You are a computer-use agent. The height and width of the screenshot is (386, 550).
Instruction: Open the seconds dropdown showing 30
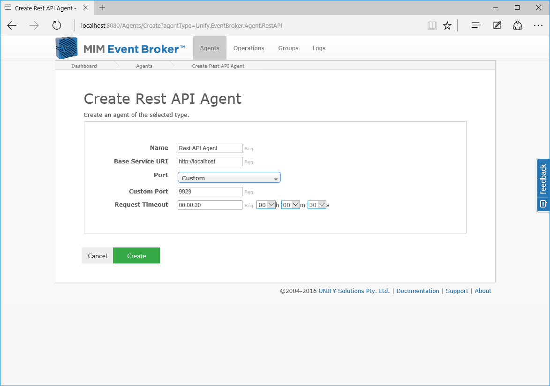point(317,205)
